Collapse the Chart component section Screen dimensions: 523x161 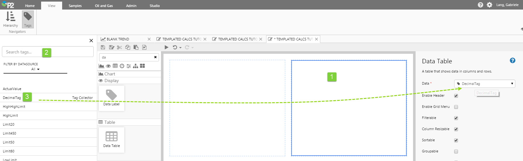pos(129,74)
